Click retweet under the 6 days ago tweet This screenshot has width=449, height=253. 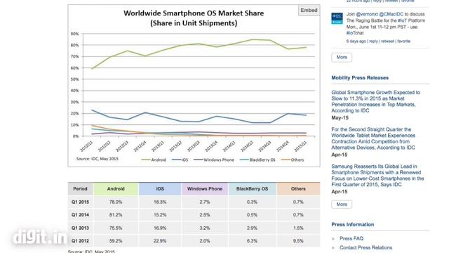coord(387,41)
